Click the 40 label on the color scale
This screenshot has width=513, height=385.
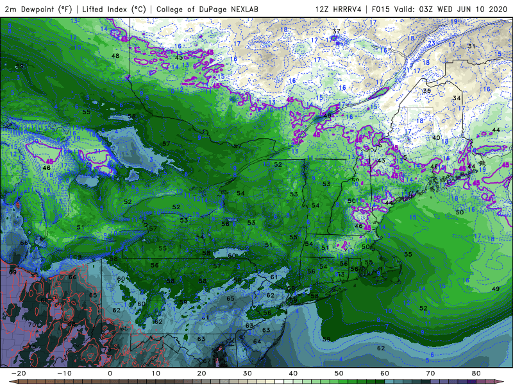(x=293, y=373)
